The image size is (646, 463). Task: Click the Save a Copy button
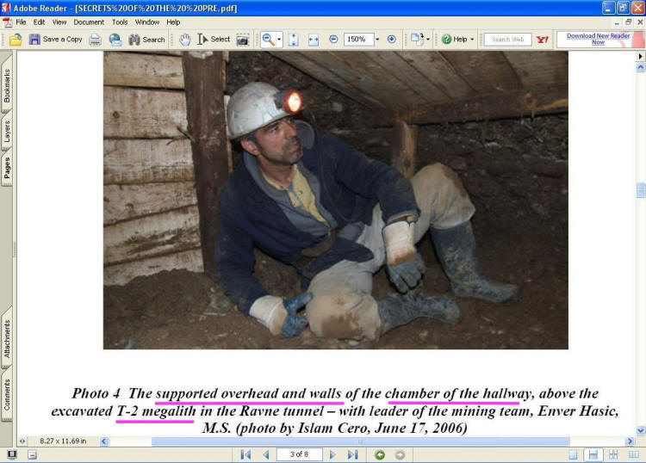pos(56,40)
